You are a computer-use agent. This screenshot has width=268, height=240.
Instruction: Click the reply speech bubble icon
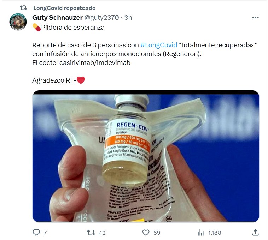36,232
